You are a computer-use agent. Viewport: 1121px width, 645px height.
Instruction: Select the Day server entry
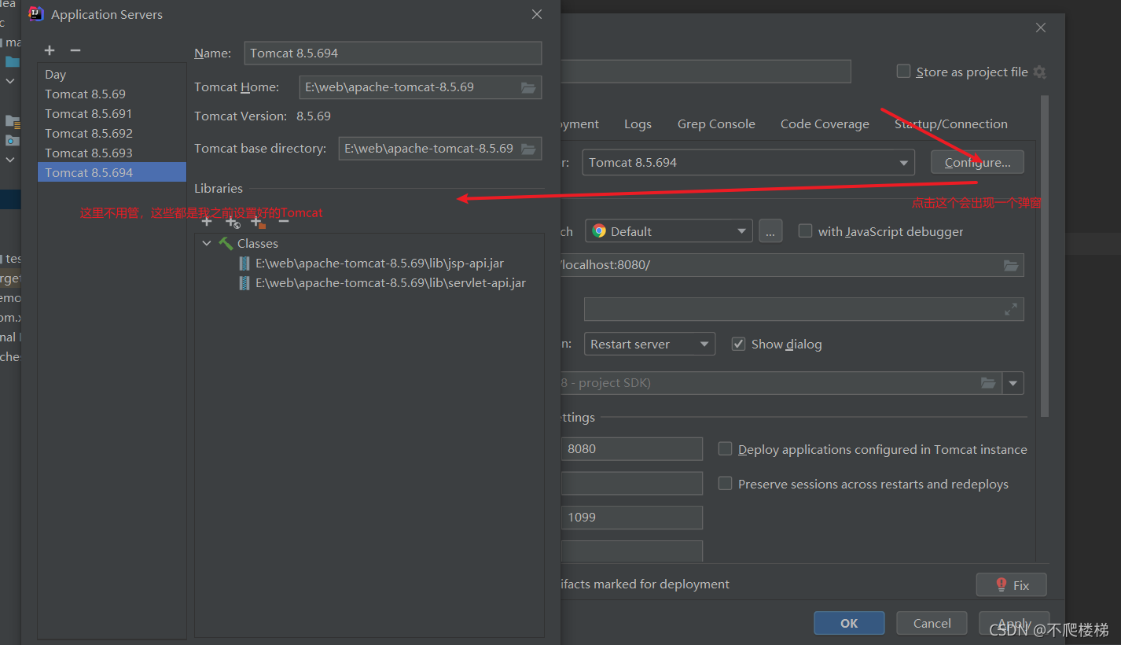pyautogui.click(x=112, y=75)
